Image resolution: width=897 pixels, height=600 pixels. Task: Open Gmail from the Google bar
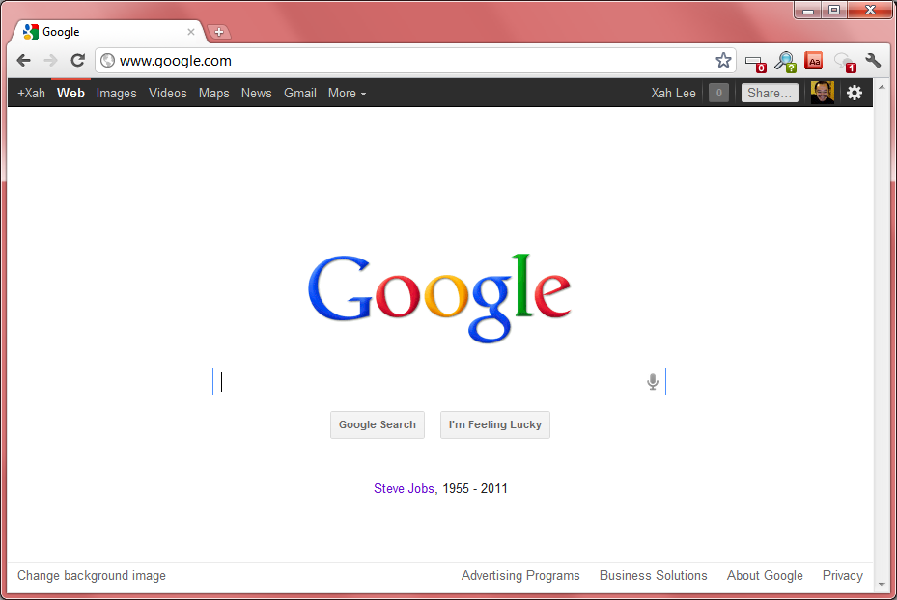point(299,94)
